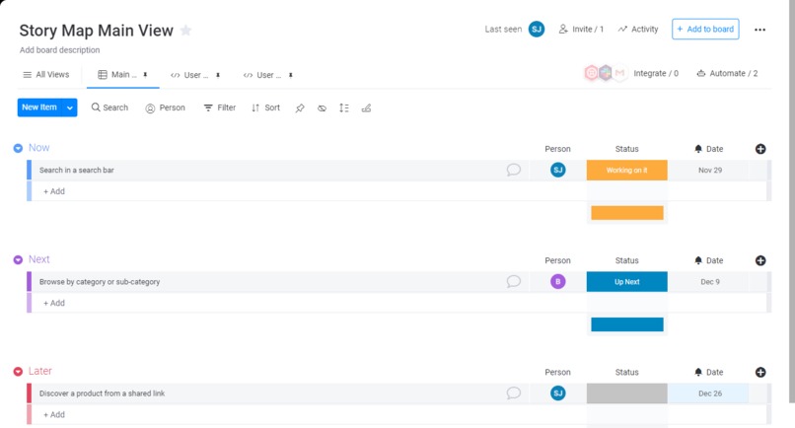Click Add board description
795x428 pixels.
pyautogui.click(x=60, y=49)
